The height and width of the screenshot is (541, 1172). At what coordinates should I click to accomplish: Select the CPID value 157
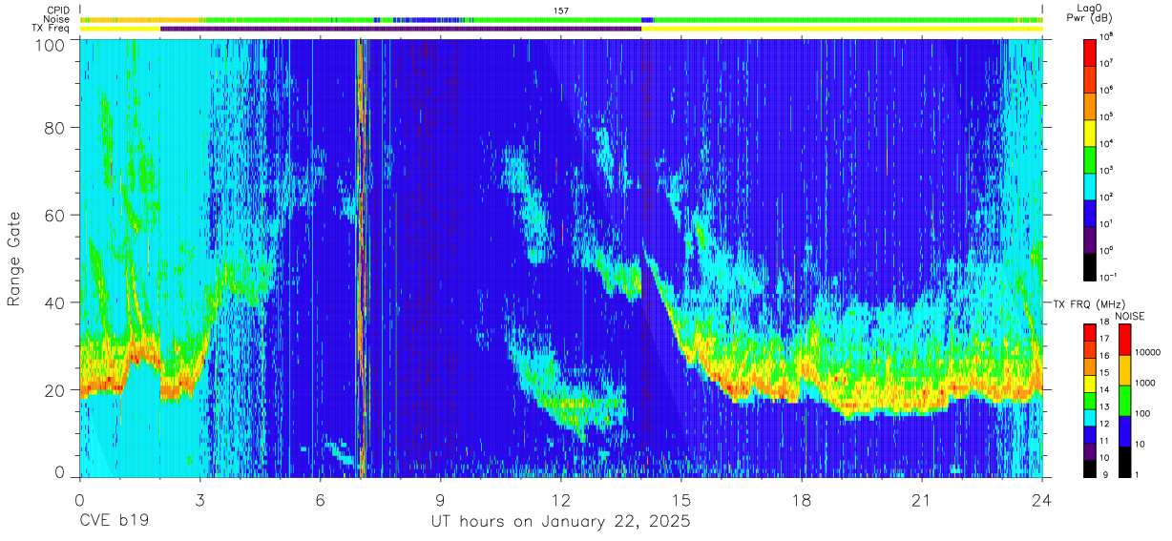pos(561,10)
